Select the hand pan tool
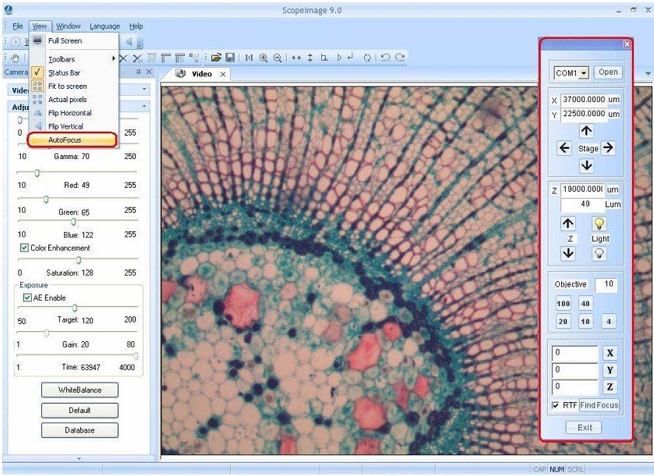 click(x=15, y=58)
